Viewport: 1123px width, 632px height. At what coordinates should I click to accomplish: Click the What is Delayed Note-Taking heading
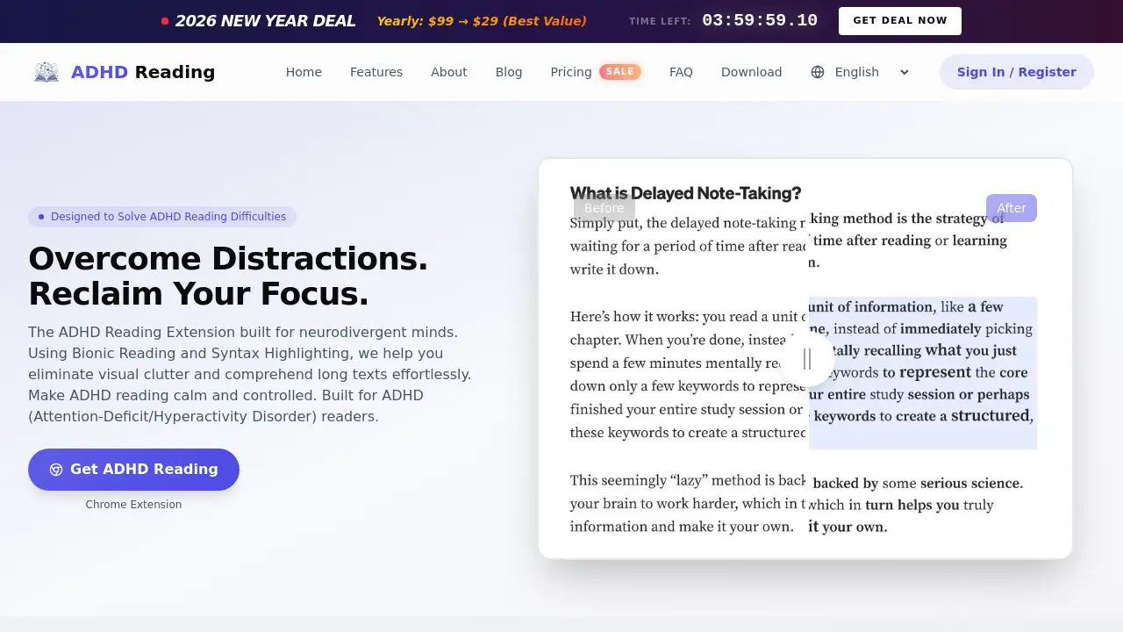(x=686, y=193)
